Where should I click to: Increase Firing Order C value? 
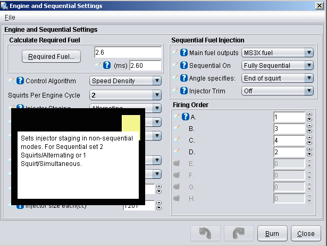(309, 137)
